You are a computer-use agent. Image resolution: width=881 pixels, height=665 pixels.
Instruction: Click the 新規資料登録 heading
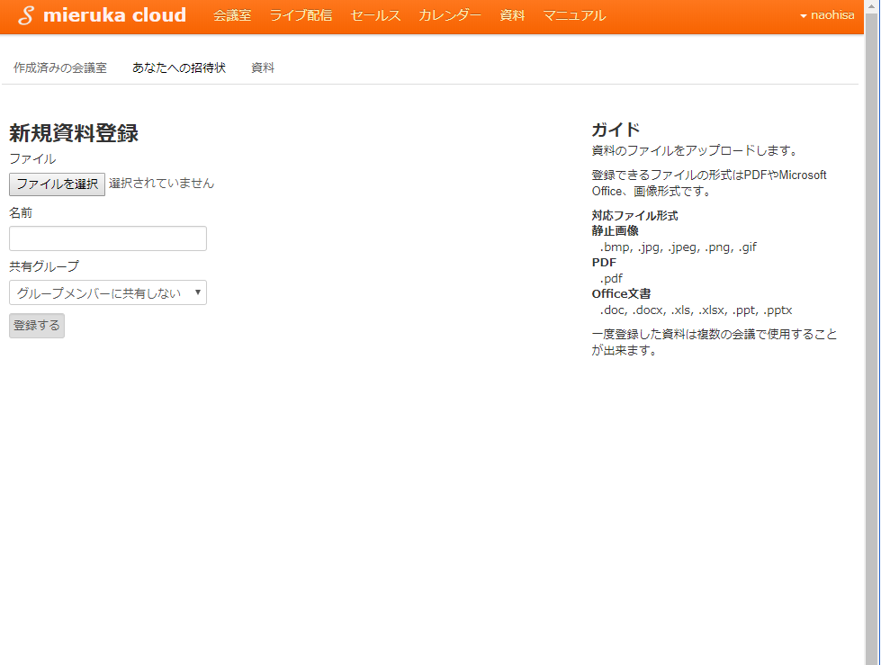(74, 133)
